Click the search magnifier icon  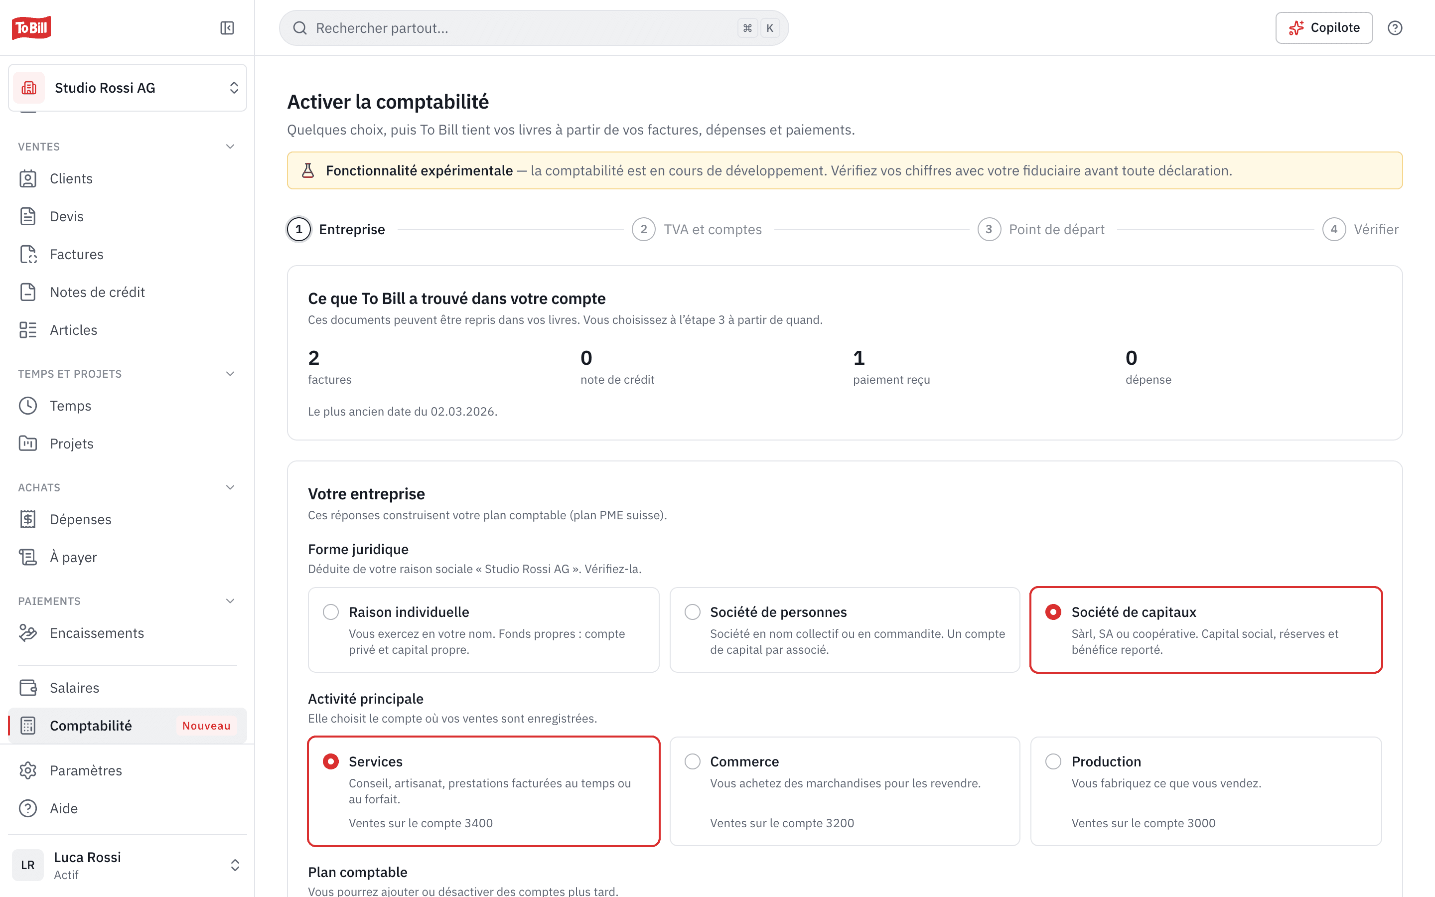point(300,28)
